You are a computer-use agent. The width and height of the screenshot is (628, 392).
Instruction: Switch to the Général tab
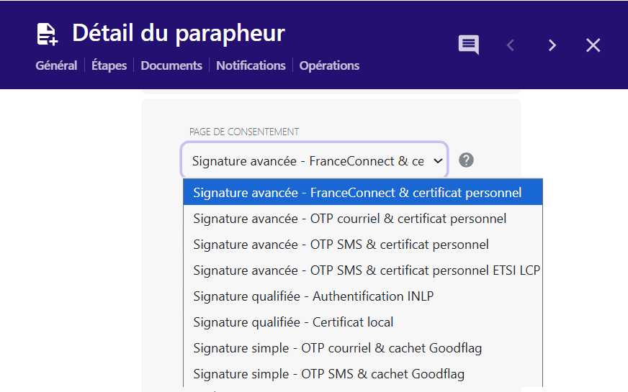(x=56, y=65)
